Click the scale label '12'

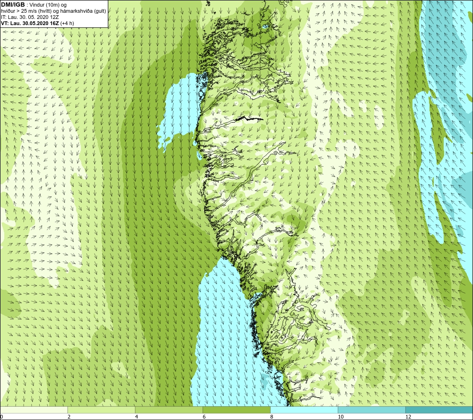click(408, 417)
